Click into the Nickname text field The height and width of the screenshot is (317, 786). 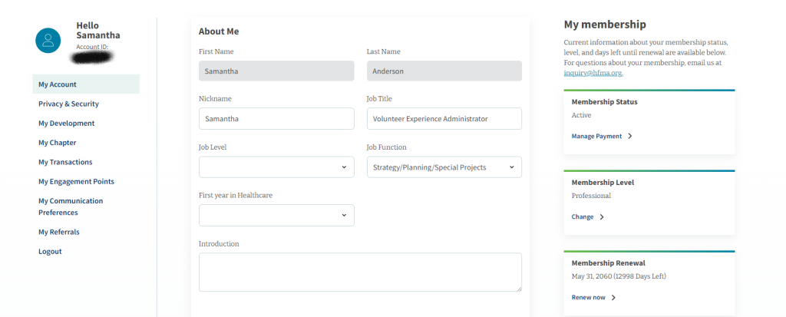tap(276, 119)
